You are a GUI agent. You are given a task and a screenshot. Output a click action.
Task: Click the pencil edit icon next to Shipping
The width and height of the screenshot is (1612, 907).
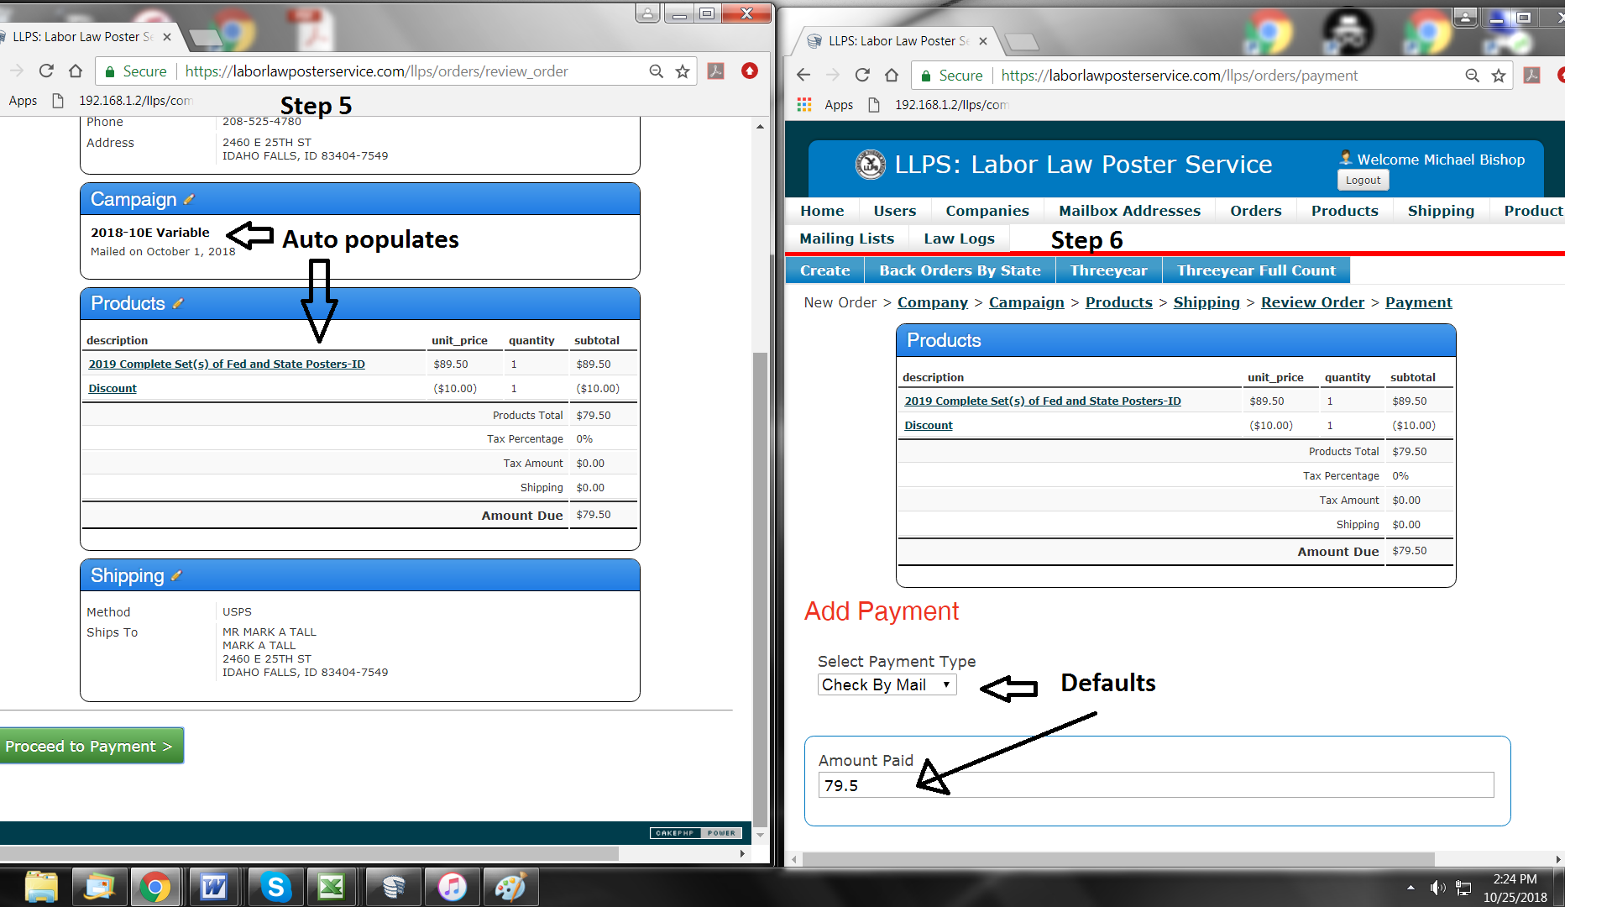(x=176, y=576)
